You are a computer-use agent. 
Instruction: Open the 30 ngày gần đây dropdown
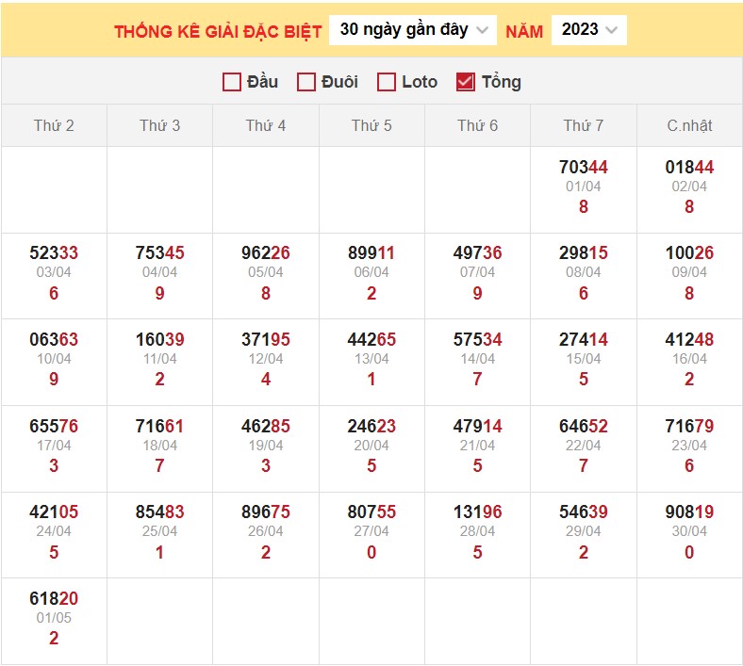click(414, 30)
